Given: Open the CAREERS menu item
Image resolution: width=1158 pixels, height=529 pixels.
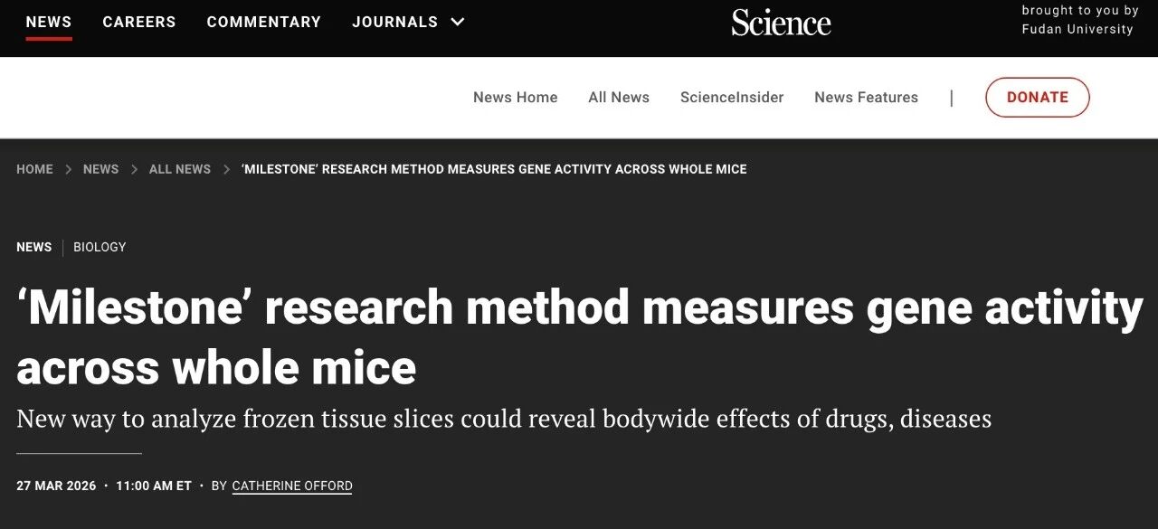Looking at the screenshot, I should tap(139, 22).
